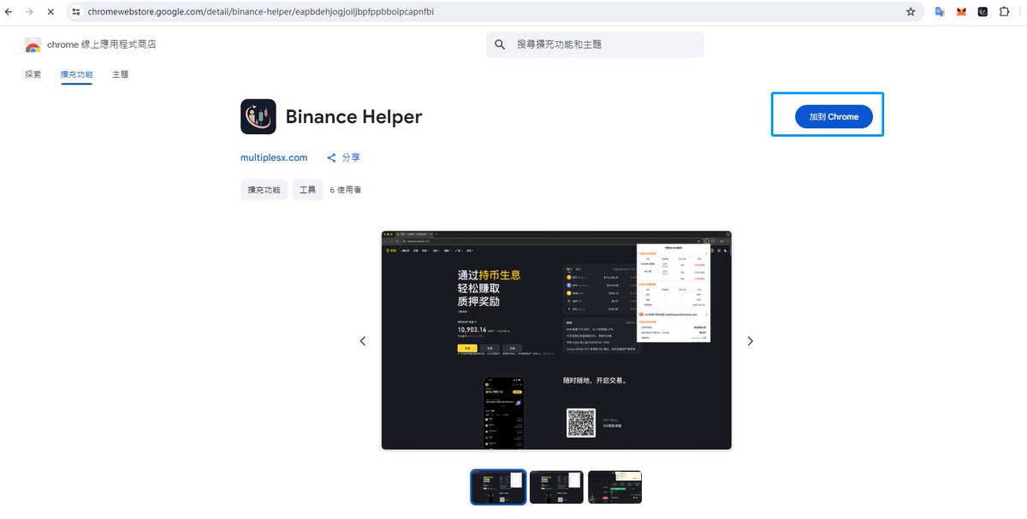Screen dimensions: 1027x519
Task: Open the multiplesx.com link
Action: pos(274,157)
